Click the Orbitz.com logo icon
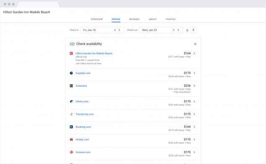The image size is (266, 164). click(71, 101)
